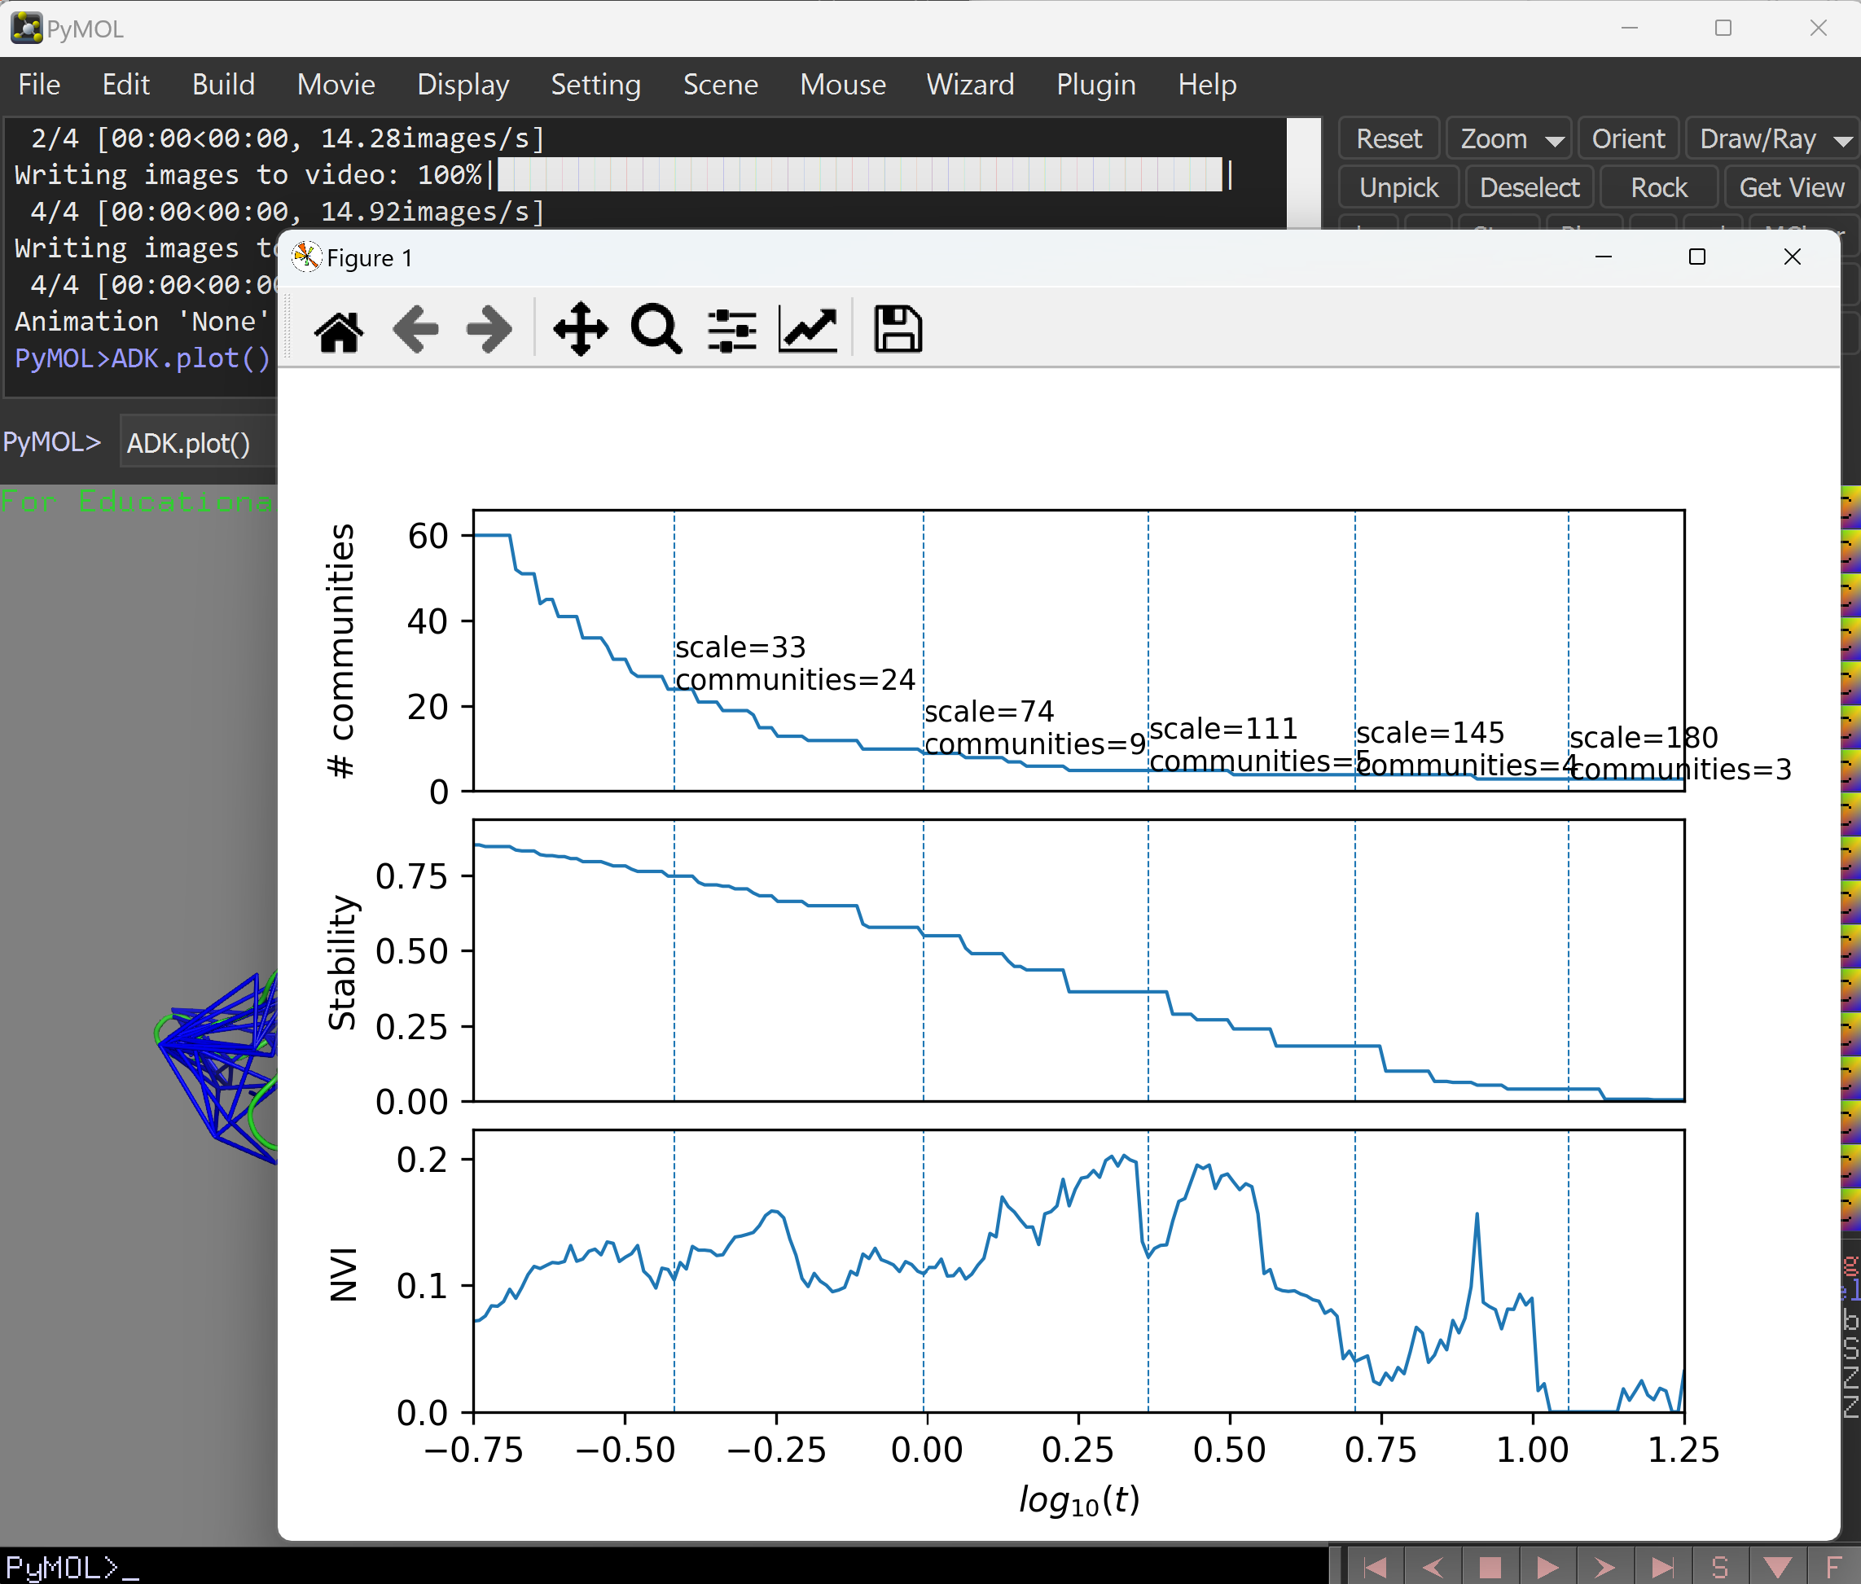Click the Reset button
The image size is (1861, 1584).
coord(1389,139)
